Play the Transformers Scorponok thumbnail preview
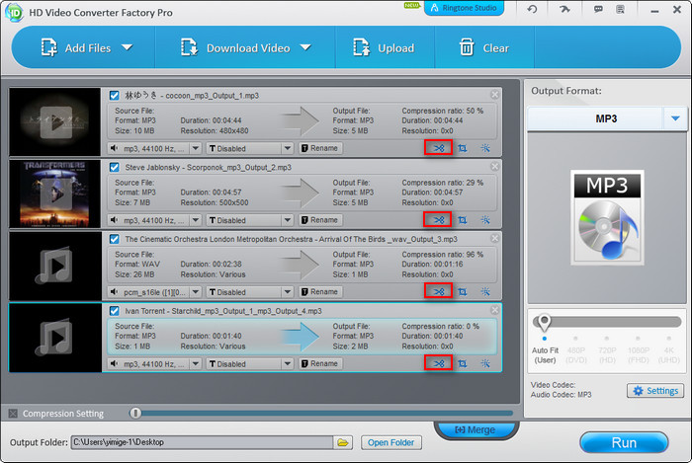692x463 pixels. [56, 193]
